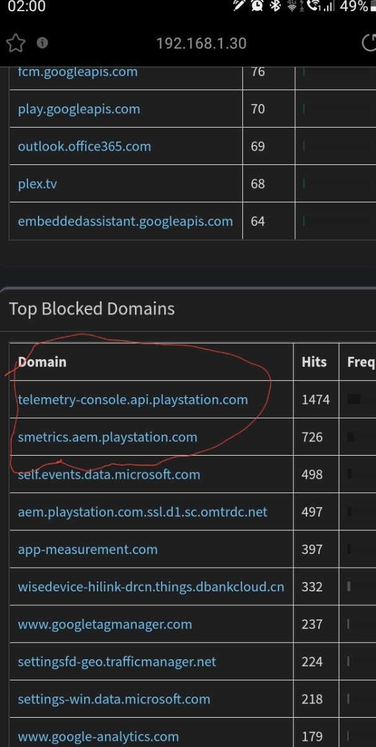Screen dimensions: 376x747
Task: Tap the page reload icon
Action: [369, 43]
